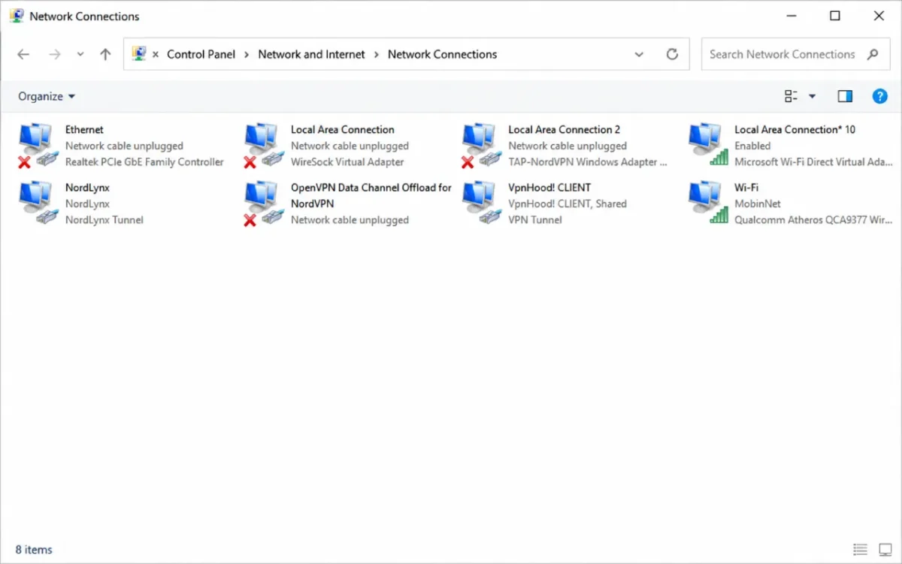Select the VpnHood! CLIENT adapter icon
The image size is (902, 564).
coord(482,204)
